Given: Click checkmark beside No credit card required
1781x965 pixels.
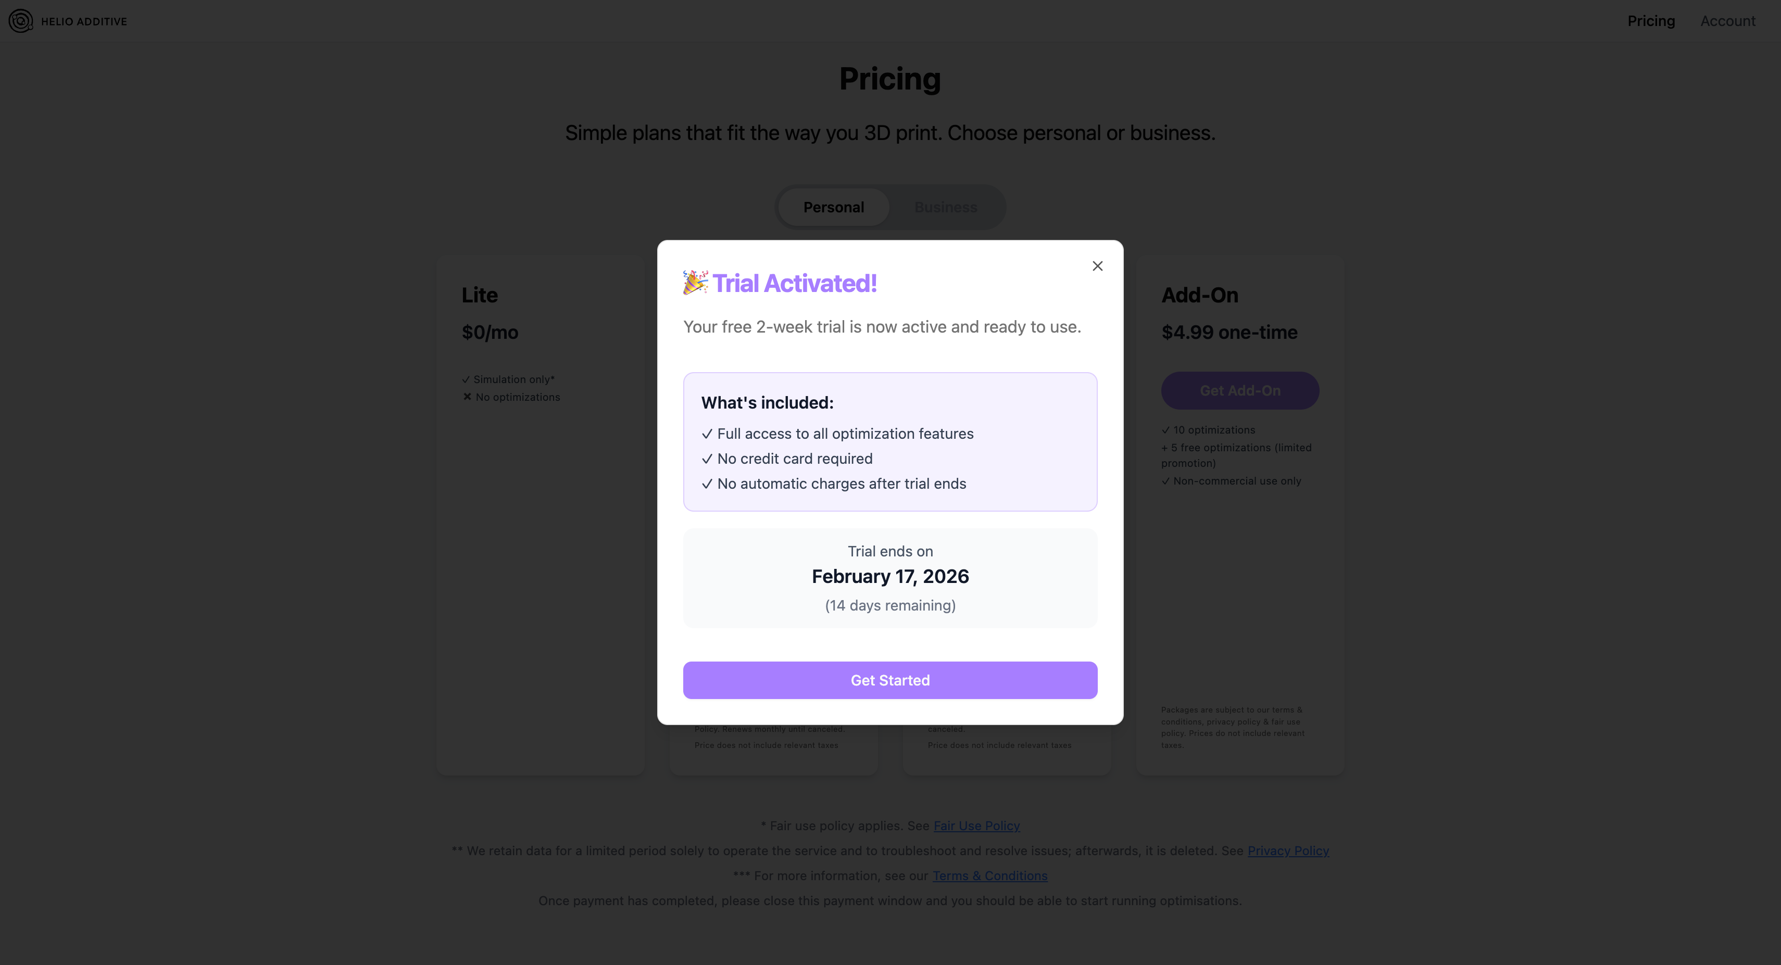Looking at the screenshot, I should pos(707,459).
